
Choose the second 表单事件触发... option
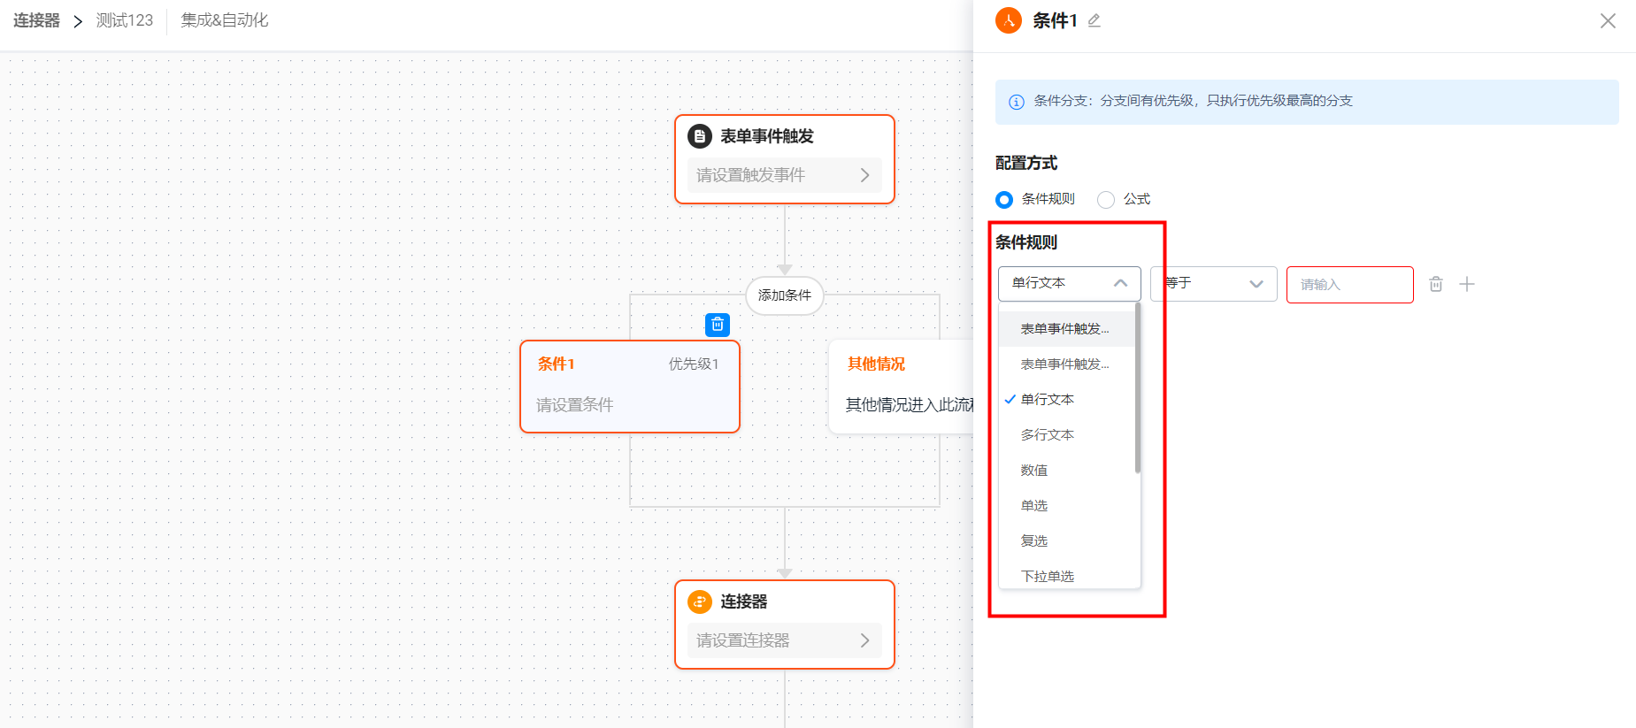[1067, 364]
